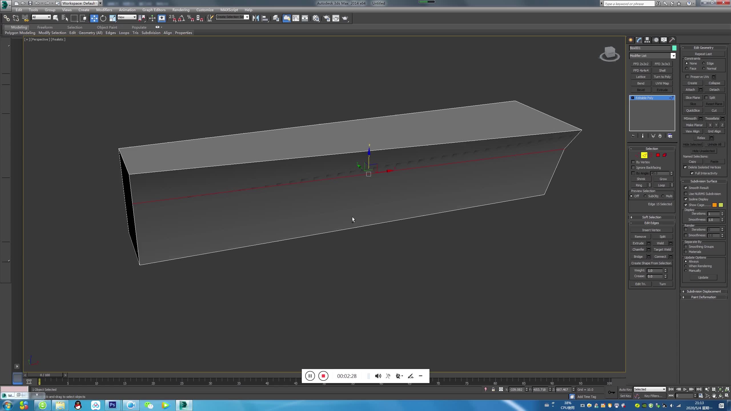
Task: Switch to the Freeform ribbon tab
Action: coord(45,27)
